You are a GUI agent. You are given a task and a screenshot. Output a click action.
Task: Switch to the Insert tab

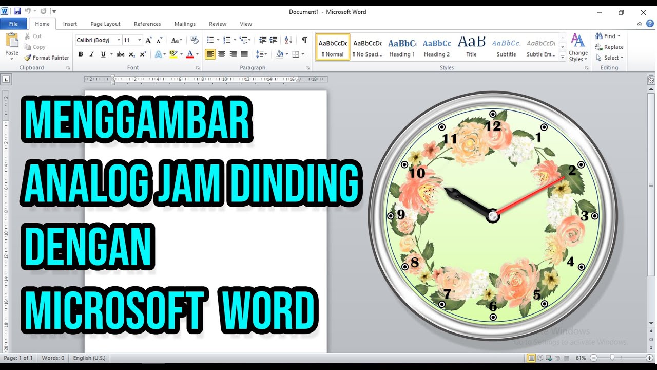pos(70,24)
